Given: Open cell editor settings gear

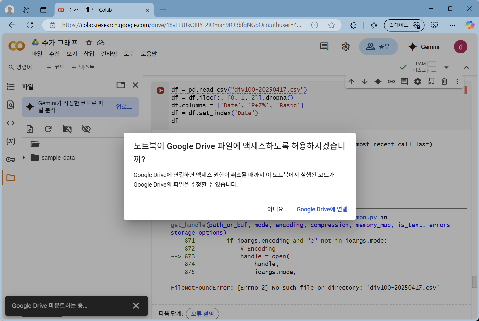Looking at the screenshot, I should [x=418, y=81].
